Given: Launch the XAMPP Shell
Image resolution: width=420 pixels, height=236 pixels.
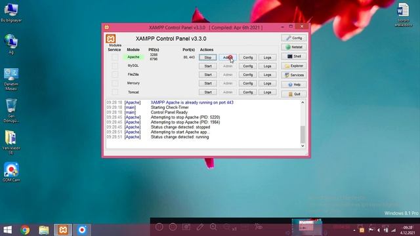Looking at the screenshot, I should [x=294, y=56].
